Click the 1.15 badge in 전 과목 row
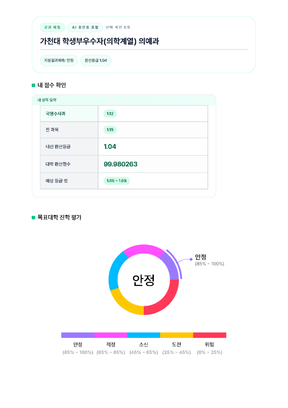Screen dimensions: 288x408 110,130
